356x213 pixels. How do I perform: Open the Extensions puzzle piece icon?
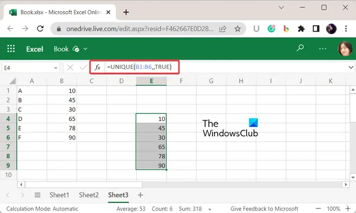pos(301,29)
